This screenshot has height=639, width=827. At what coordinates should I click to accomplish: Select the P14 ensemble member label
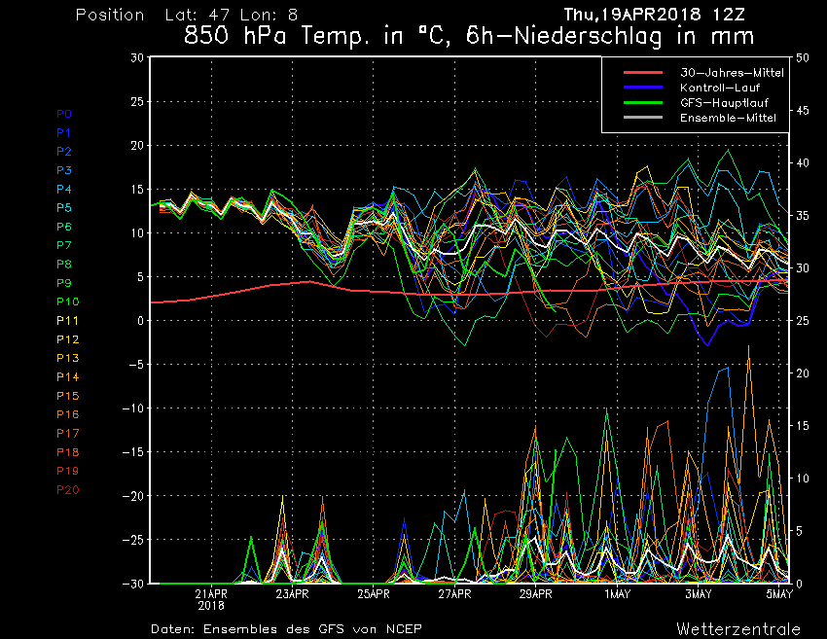pyautogui.click(x=67, y=376)
